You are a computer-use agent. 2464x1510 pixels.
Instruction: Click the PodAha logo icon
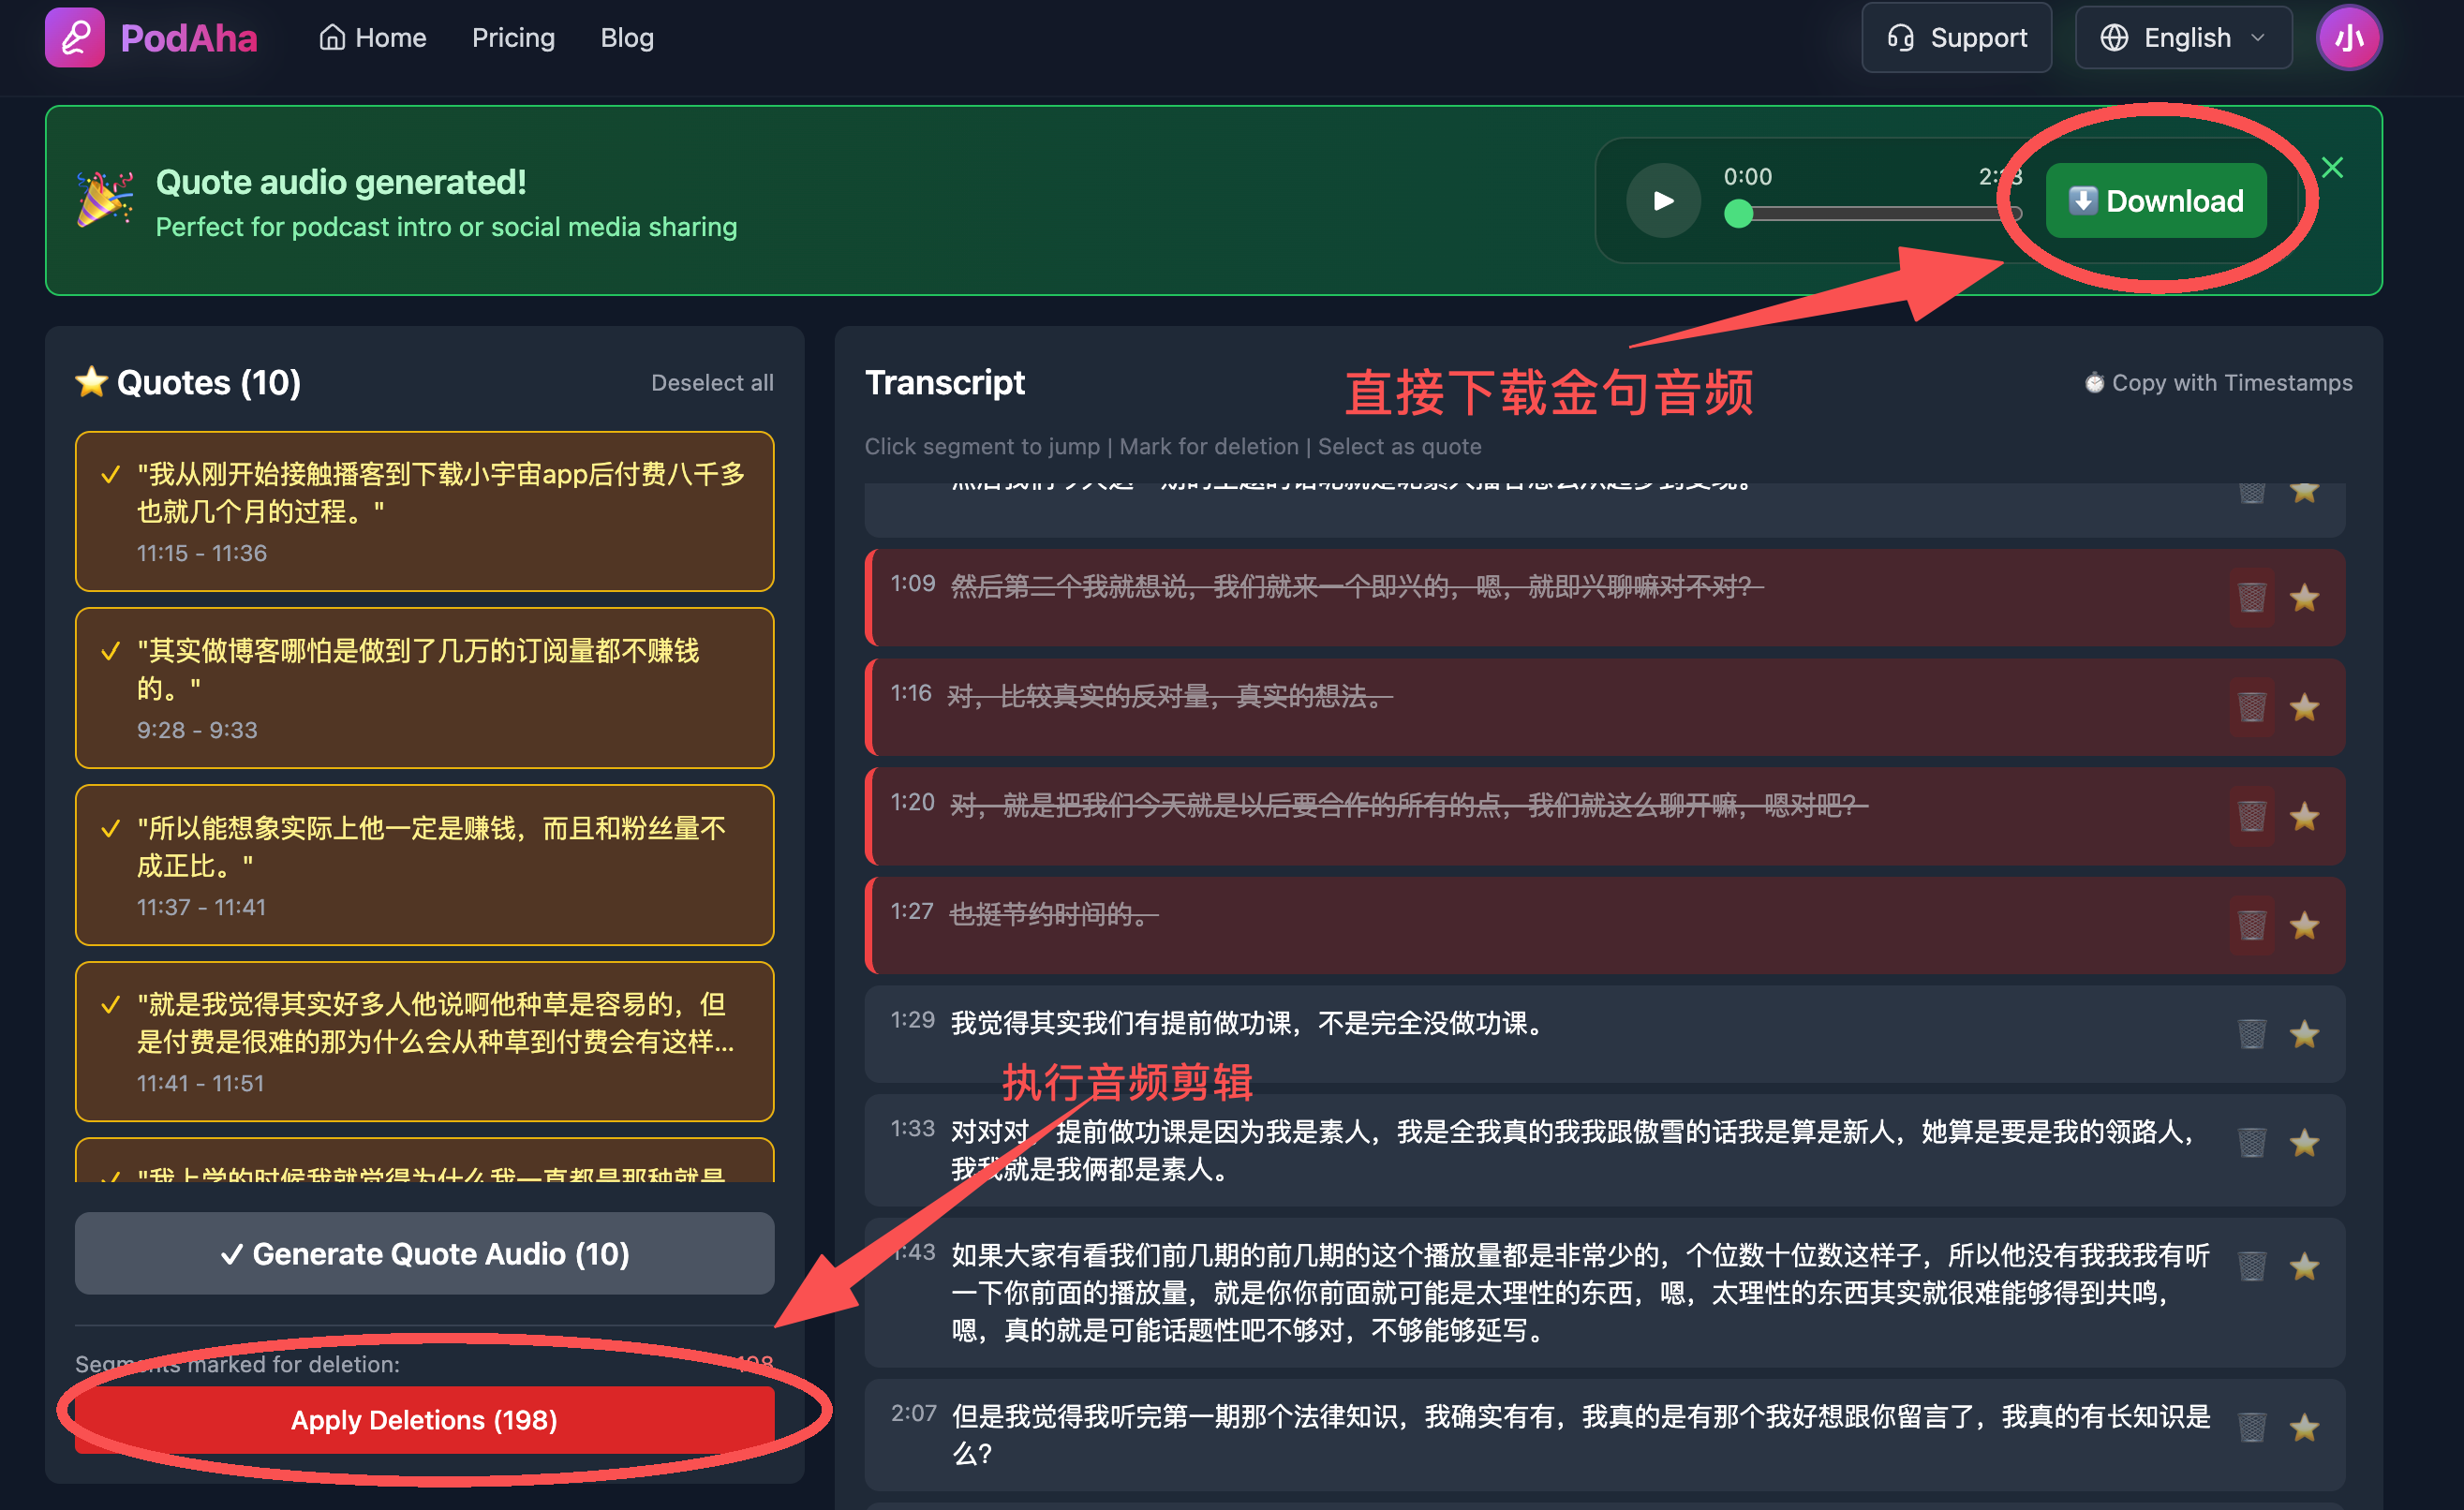[x=74, y=38]
